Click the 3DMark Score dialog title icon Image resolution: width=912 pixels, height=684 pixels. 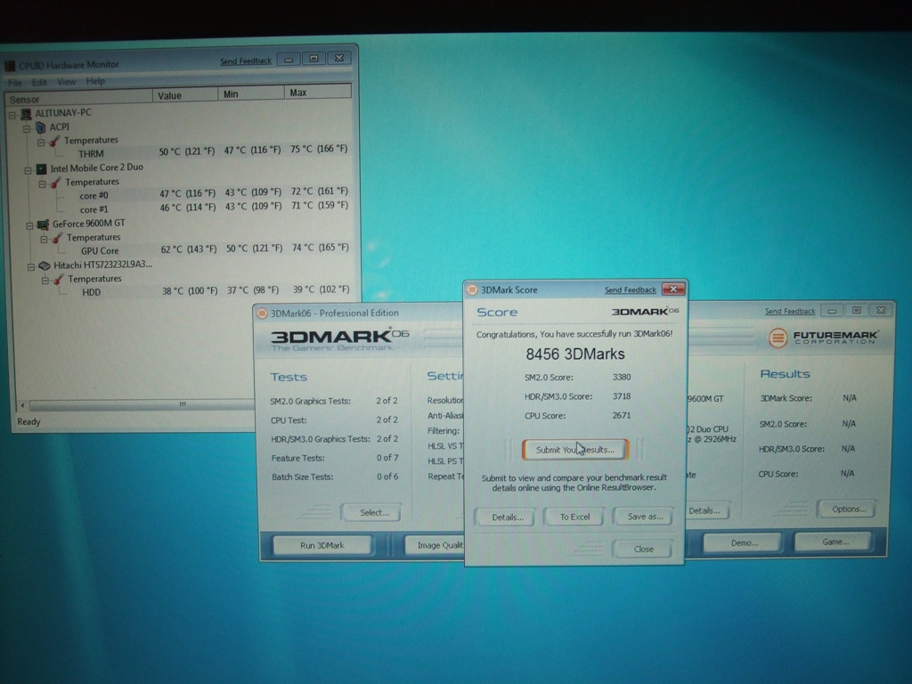click(x=472, y=289)
